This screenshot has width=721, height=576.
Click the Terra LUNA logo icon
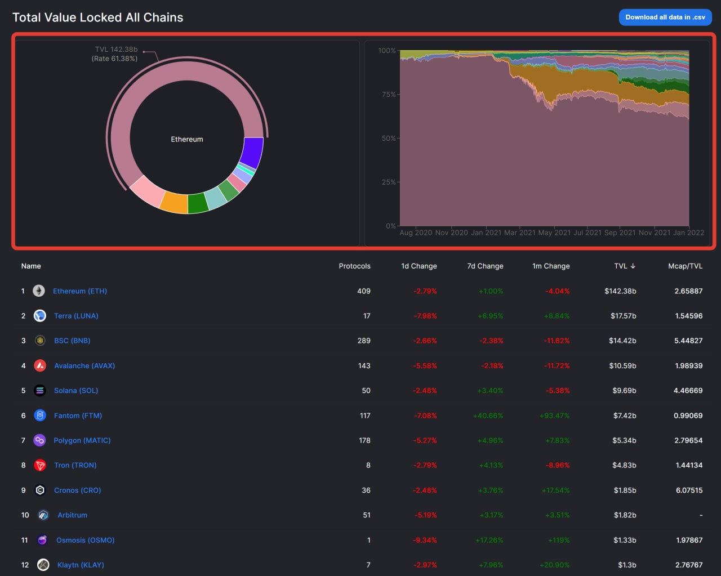click(x=39, y=315)
